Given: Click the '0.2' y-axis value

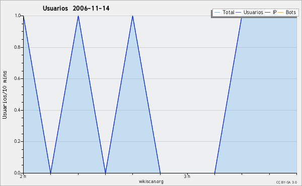Looking at the screenshot, I should (x=17, y=141).
